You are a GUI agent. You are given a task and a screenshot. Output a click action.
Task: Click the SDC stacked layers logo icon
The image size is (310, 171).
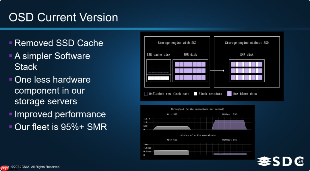pyautogui.click(x=264, y=162)
